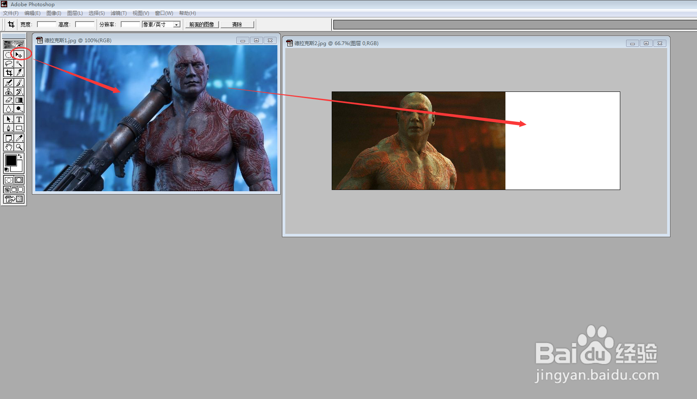Open the foreground color picker
Viewport: 697px width, 399px height.
pos(11,160)
